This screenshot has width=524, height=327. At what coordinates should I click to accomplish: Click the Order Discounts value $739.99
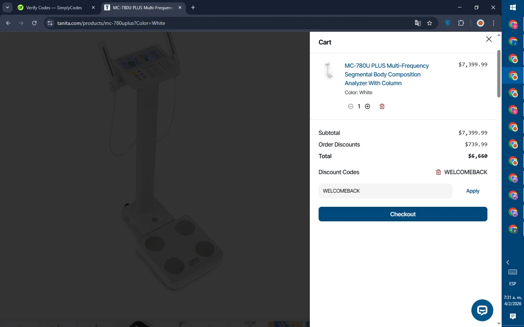[x=476, y=144]
